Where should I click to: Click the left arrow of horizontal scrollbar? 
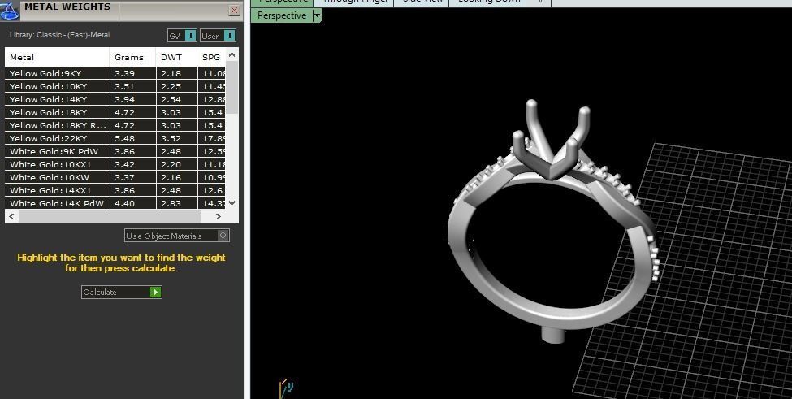click(x=11, y=216)
